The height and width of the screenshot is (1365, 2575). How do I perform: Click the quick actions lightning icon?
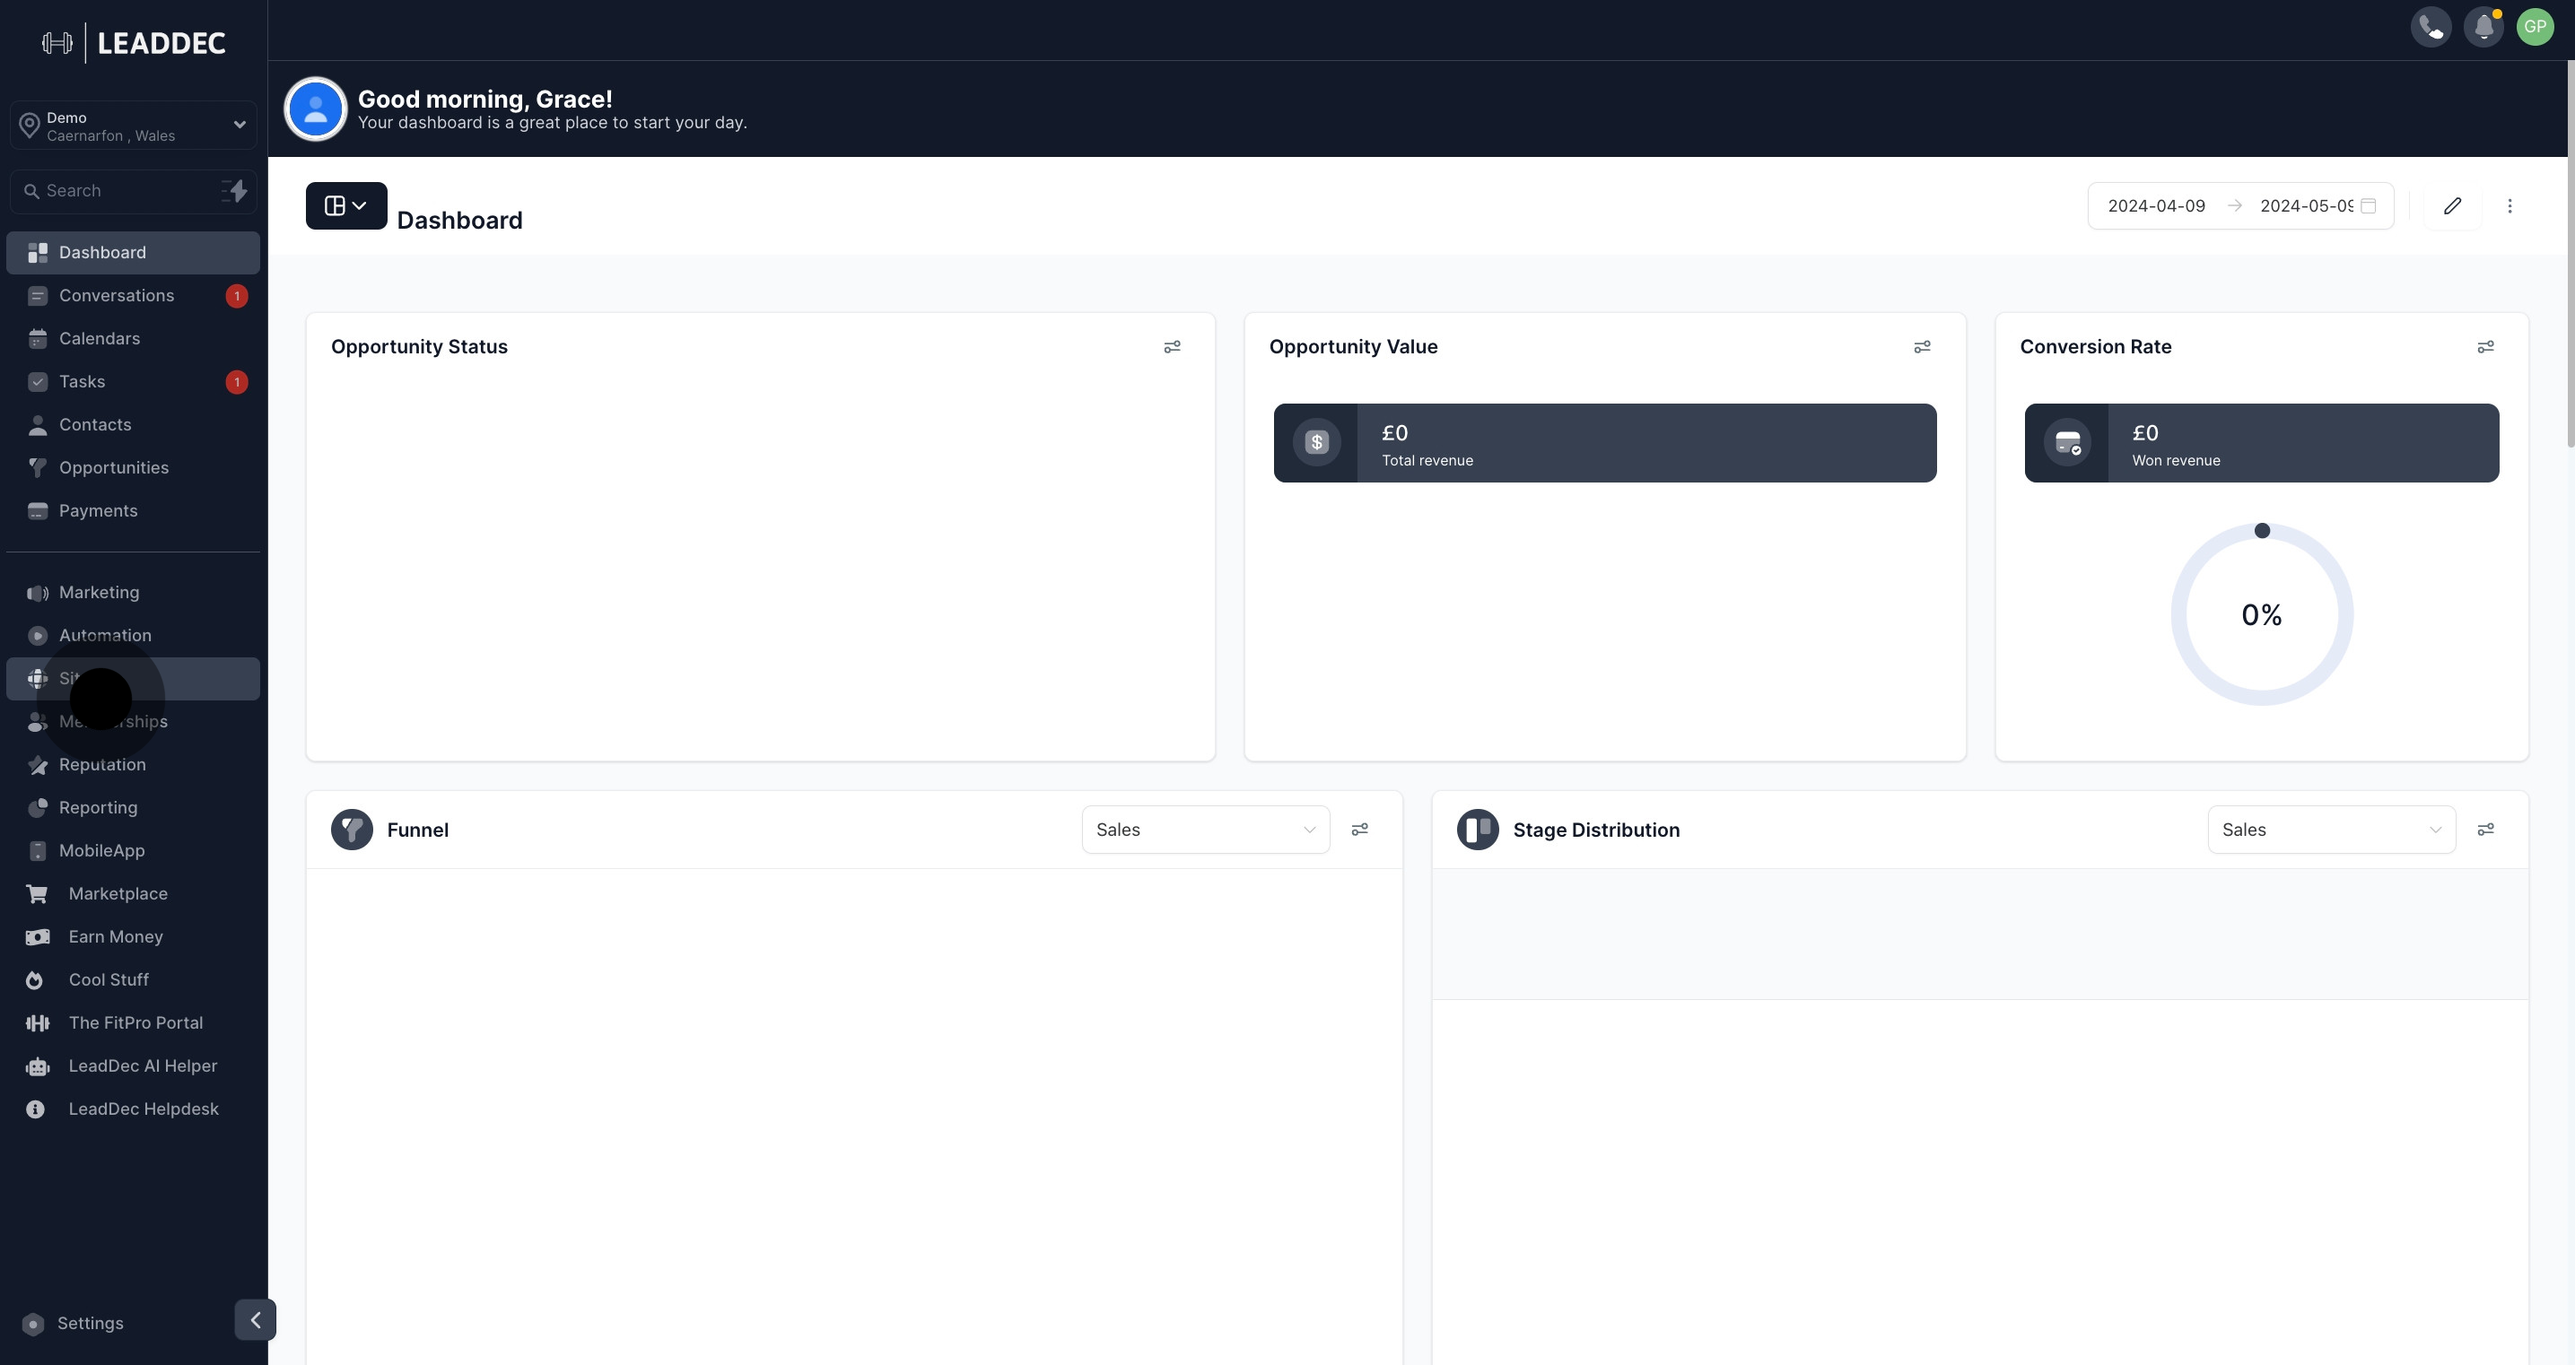point(236,191)
